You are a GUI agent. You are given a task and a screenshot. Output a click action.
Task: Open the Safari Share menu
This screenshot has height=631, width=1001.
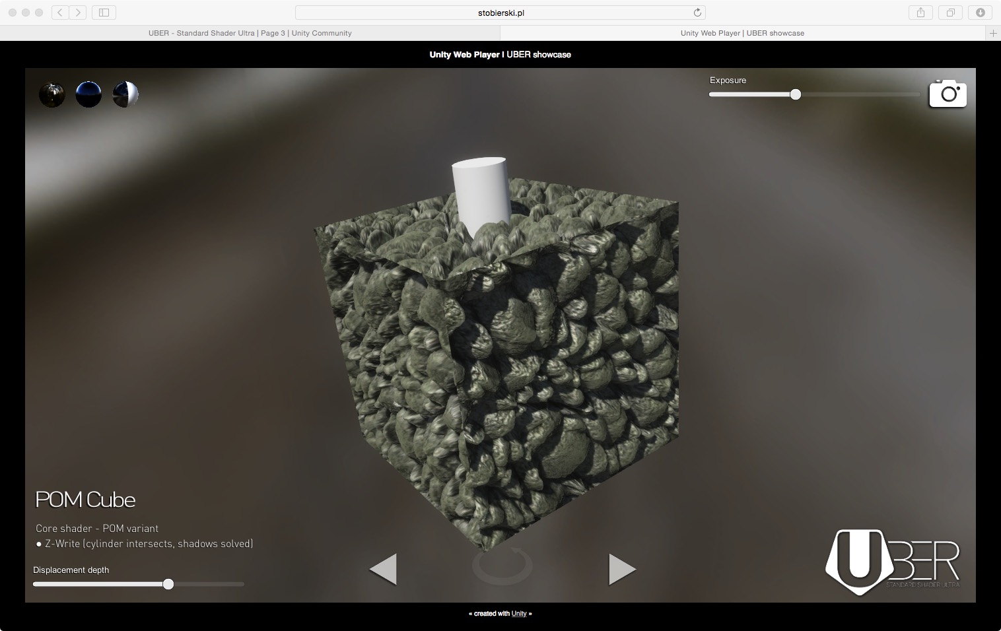pyautogui.click(x=920, y=13)
